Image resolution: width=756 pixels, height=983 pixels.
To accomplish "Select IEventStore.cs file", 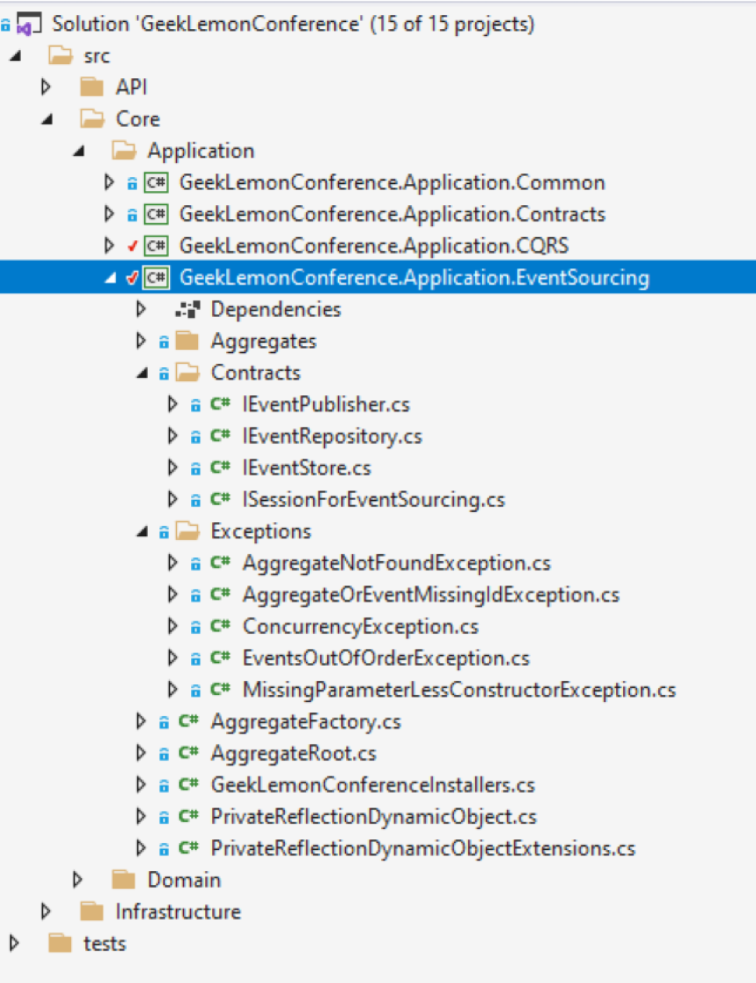I will [x=307, y=468].
